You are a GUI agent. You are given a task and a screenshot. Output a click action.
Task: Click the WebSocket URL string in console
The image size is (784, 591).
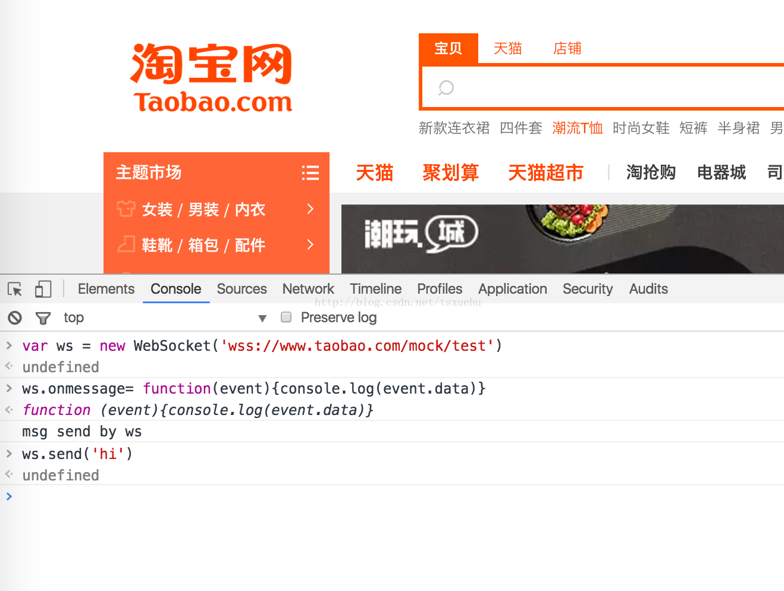tap(357, 346)
